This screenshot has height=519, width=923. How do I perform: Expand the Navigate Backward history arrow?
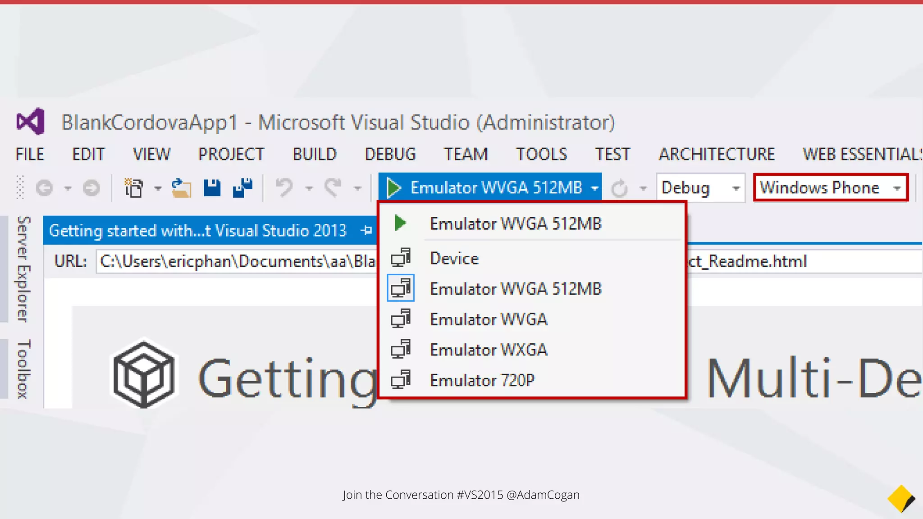coord(68,188)
